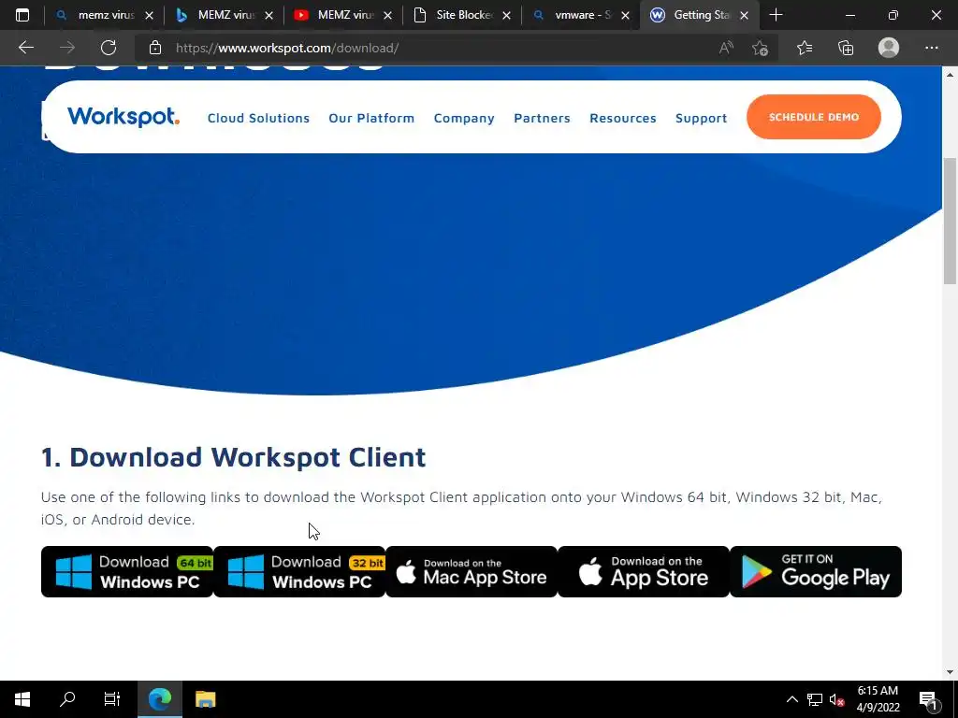
Task: Open a new browser tab
Action: 776,15
